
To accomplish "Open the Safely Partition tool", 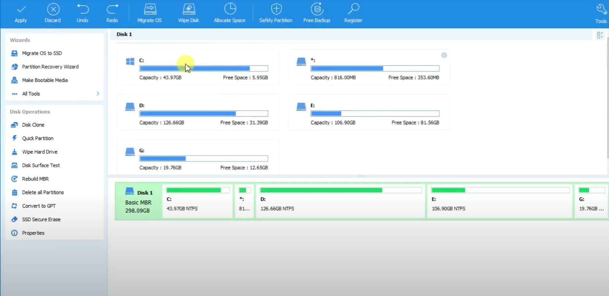I will (276, 13).
